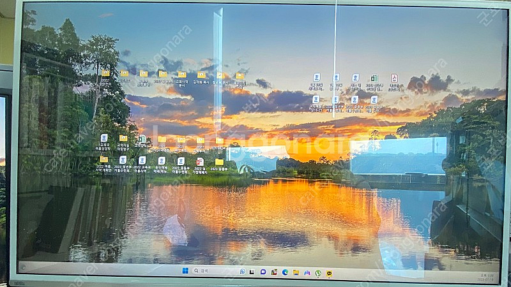This screenshot has width=511, height=287.
Task: Open the Windows Start menu
Action: pyautogui.click(x=185, y=270)
